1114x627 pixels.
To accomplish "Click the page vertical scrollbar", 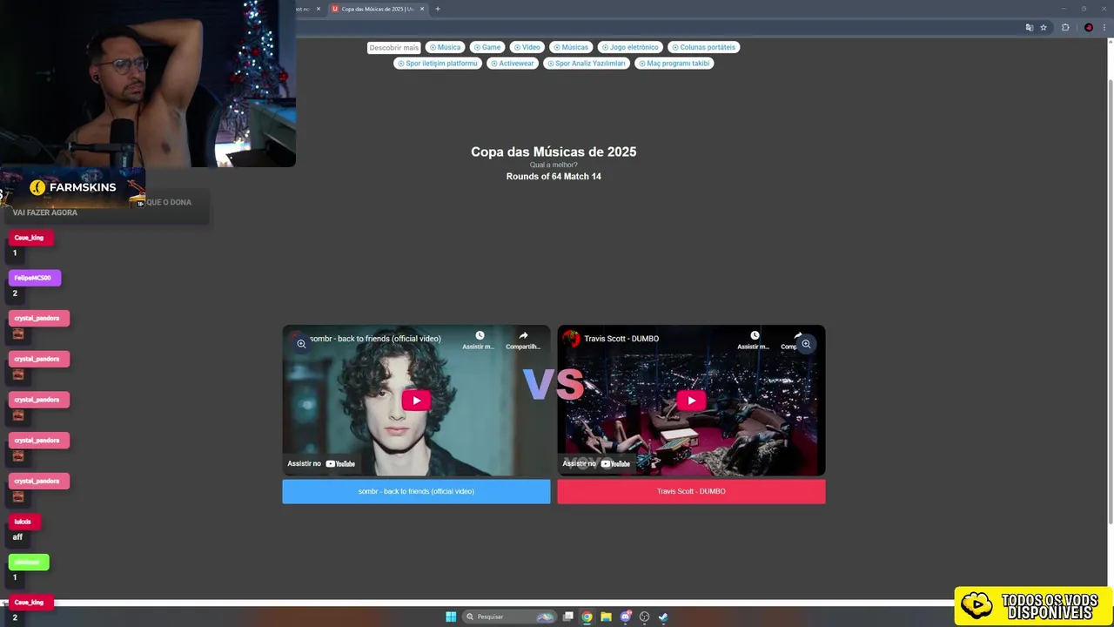I will tap(1110, 300).
